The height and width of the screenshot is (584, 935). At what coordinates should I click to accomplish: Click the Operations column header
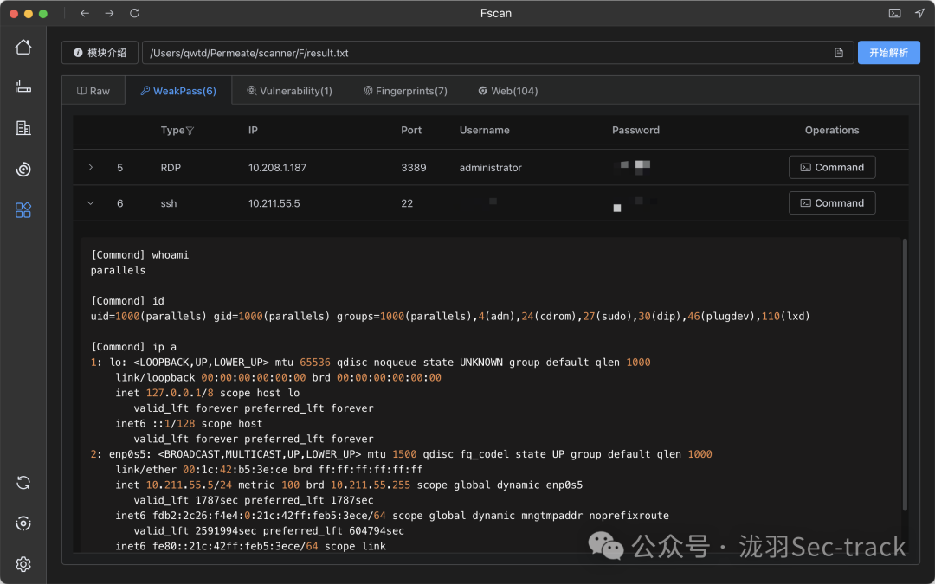click(832, 130)
